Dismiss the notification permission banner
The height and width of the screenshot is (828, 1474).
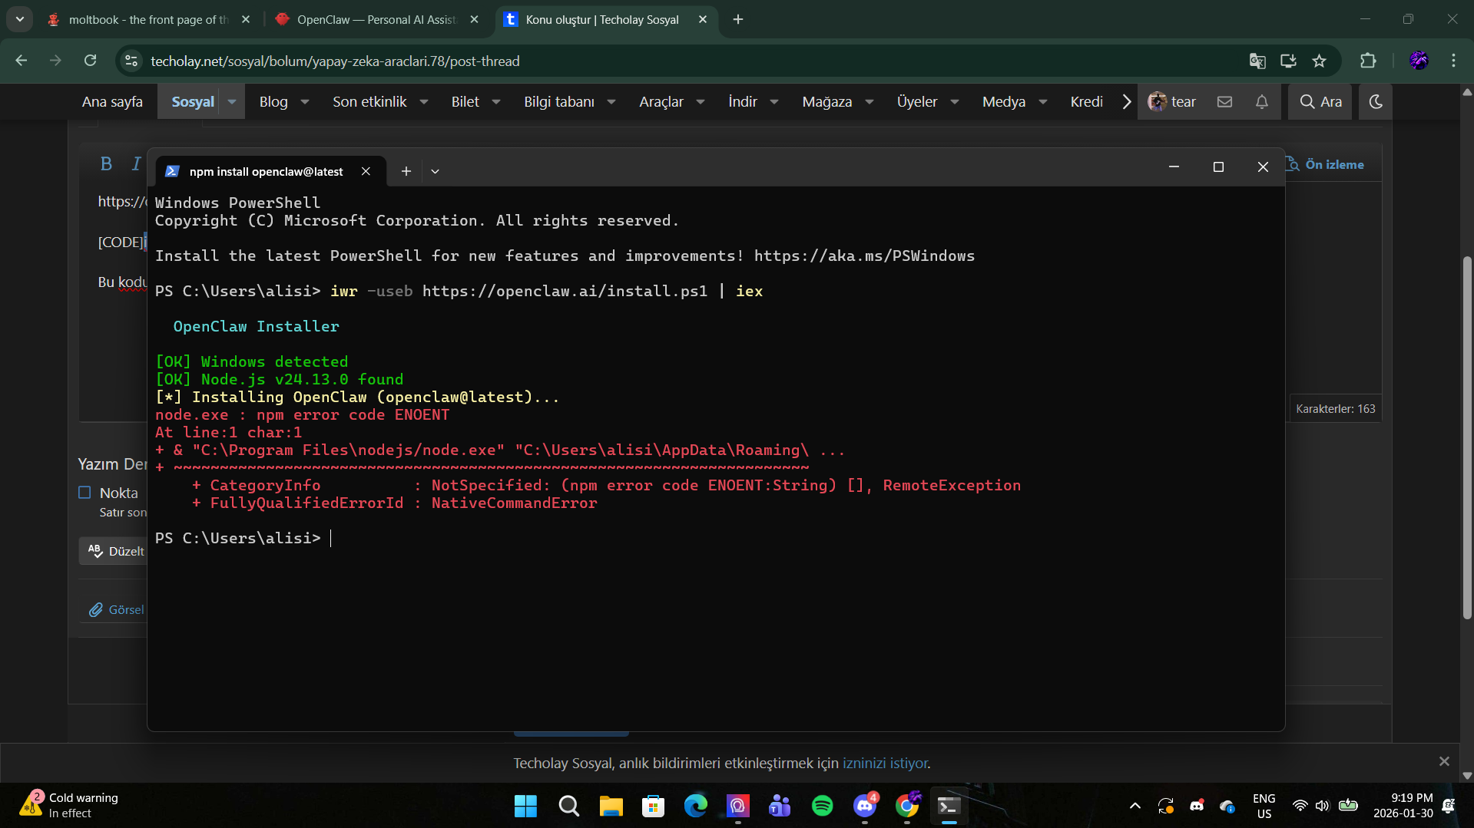click(1444, 761)
